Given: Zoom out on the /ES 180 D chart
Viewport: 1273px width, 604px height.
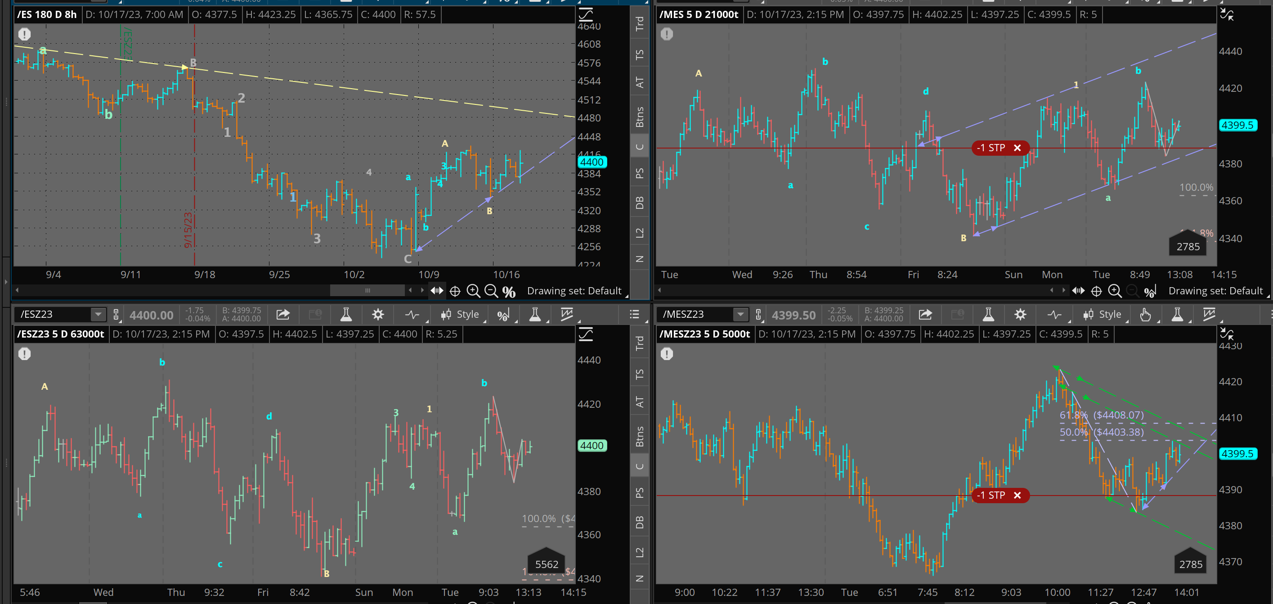Looking at the screenshot, I should pos(491,291).
